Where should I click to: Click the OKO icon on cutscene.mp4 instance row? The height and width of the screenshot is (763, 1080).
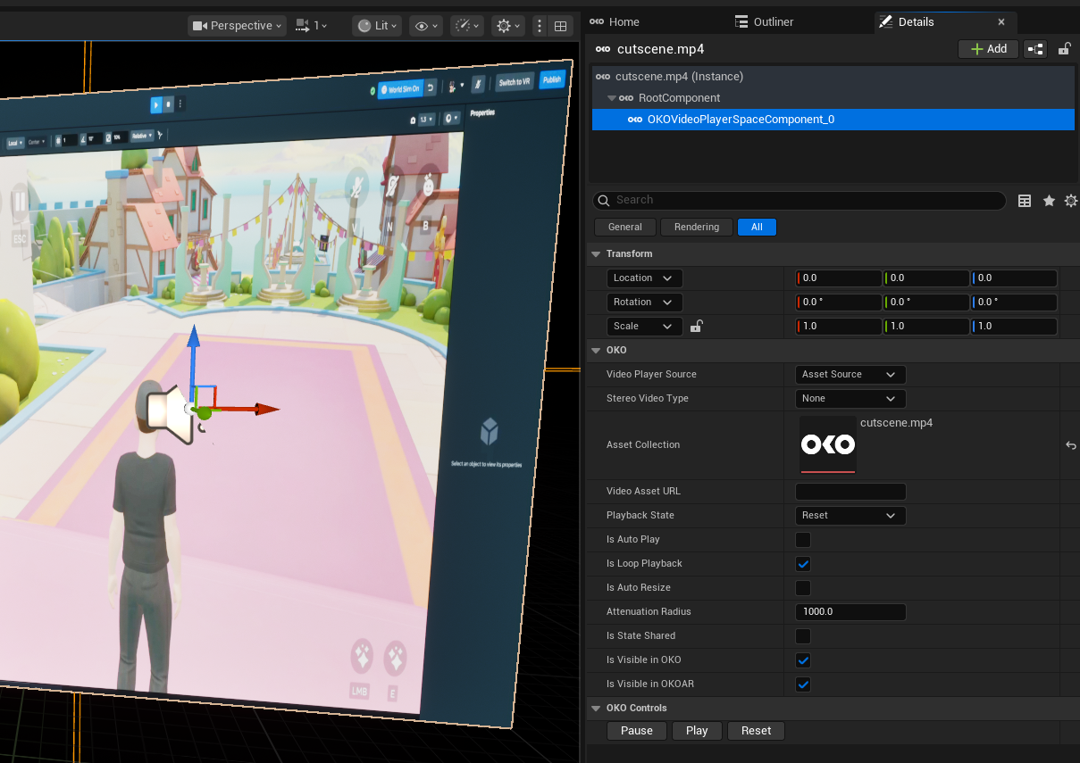(604, 77)
